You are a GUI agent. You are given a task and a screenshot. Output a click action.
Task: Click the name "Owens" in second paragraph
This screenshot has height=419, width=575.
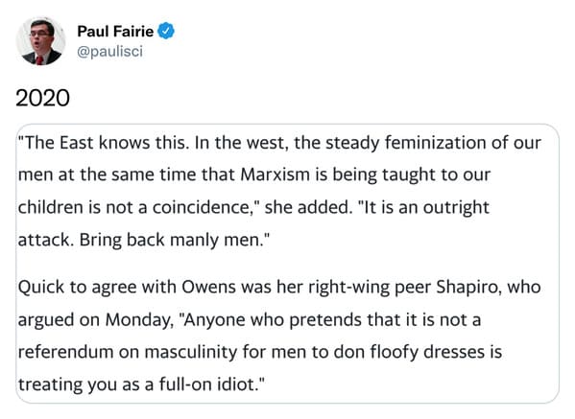[208, 287]
